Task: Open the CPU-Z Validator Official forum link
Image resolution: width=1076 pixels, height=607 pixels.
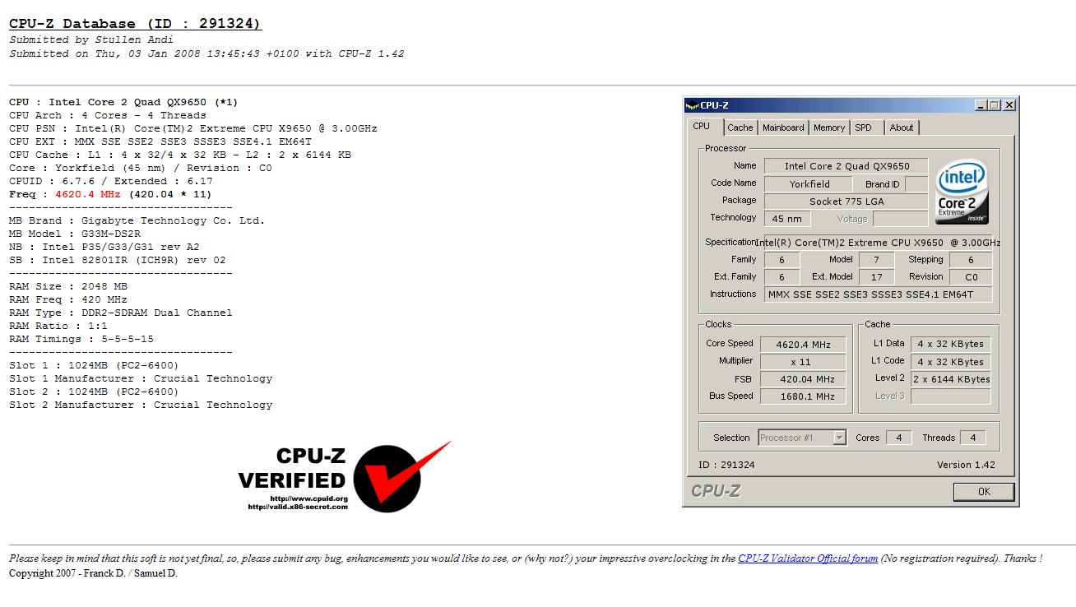Action: click(x=807, y=558)
